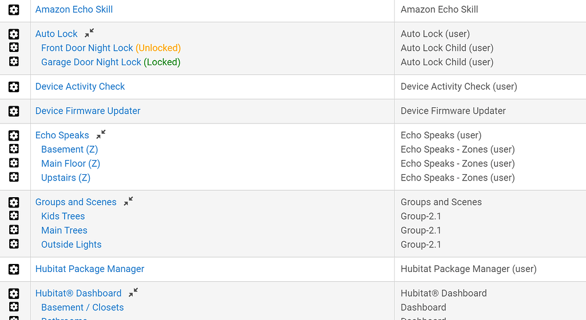Open gear for Hubitat Package Manager
This screenshot has height=320, width=586.
pyautogui.click(x=14, y=269)
